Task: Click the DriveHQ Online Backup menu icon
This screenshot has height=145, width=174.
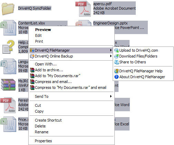Action: 32,56
